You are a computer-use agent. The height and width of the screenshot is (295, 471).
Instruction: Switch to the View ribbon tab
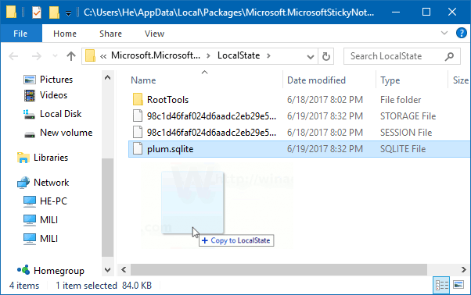click(154, 34)
